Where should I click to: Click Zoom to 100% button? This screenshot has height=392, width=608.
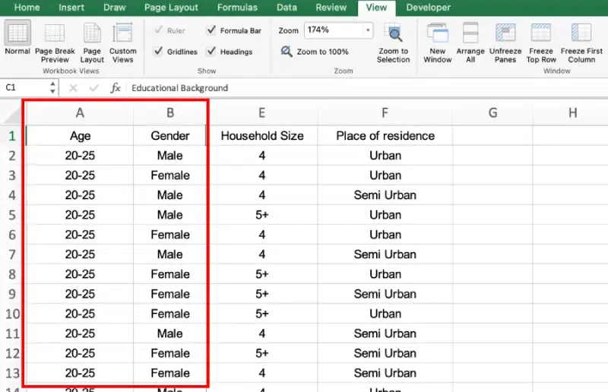[315, 52]
